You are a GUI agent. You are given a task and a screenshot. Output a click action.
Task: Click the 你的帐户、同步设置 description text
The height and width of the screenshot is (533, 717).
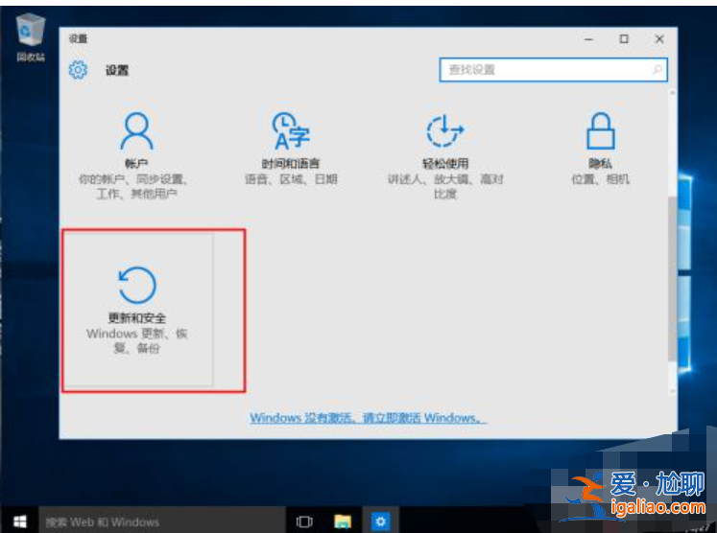tap(135, 186)
